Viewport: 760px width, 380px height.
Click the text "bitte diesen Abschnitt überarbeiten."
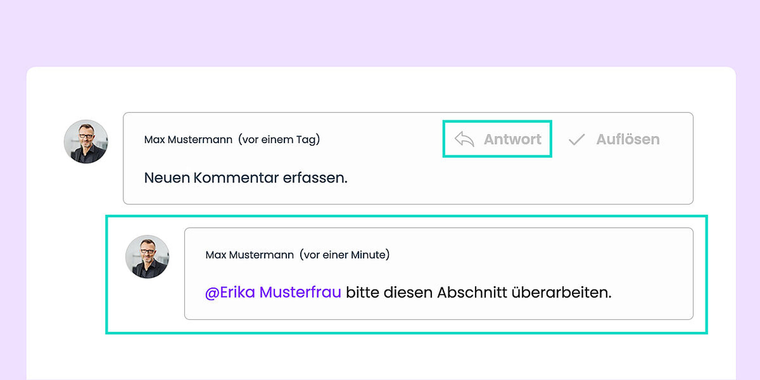(478, 292)
